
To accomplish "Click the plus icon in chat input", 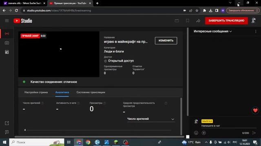I will [204, 133].
